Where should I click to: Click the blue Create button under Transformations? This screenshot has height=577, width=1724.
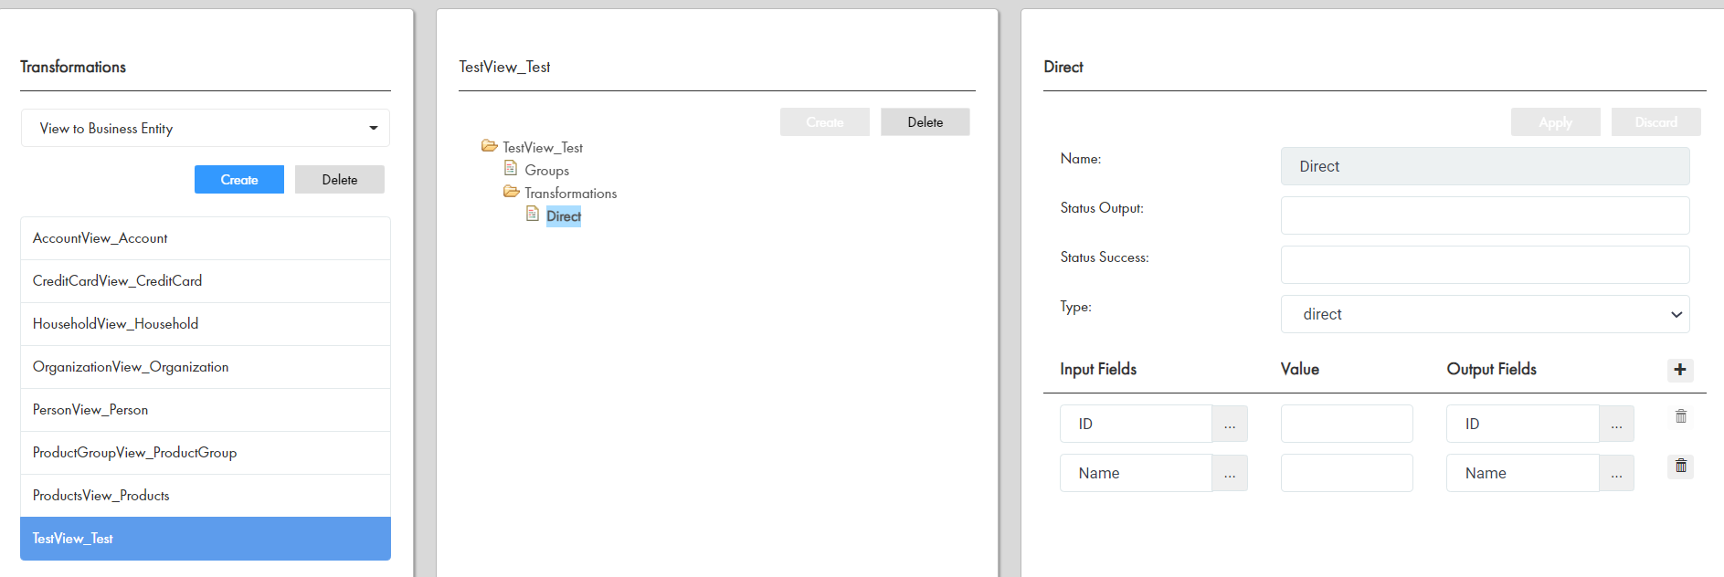(x=239, y=180)
